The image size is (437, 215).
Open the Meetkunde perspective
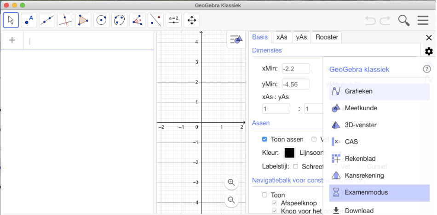pos(379,108)
